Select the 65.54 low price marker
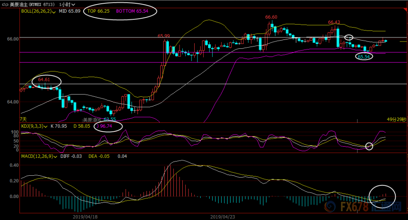Image resolution: width=408 pixels, height=220 pixels. (364, 57)
